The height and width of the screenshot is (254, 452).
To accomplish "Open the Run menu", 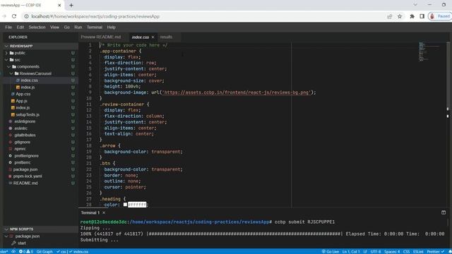I will (x=78, y=27).
